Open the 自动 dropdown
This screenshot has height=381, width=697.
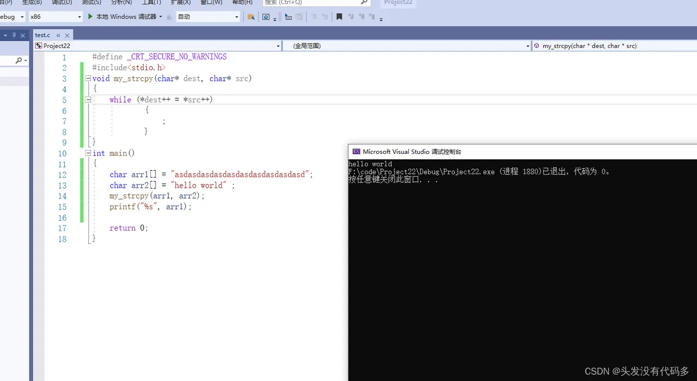click(x=208, y=17)
